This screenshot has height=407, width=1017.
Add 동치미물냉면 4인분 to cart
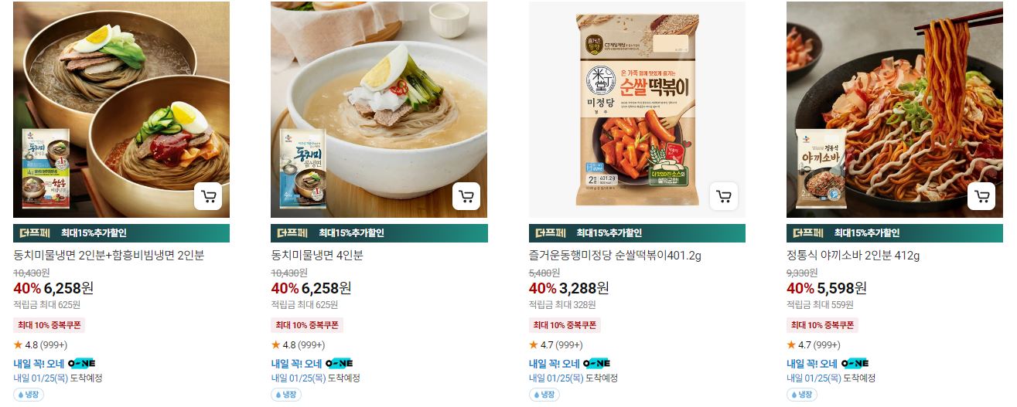pyautogui.click(x=466, y=196)
